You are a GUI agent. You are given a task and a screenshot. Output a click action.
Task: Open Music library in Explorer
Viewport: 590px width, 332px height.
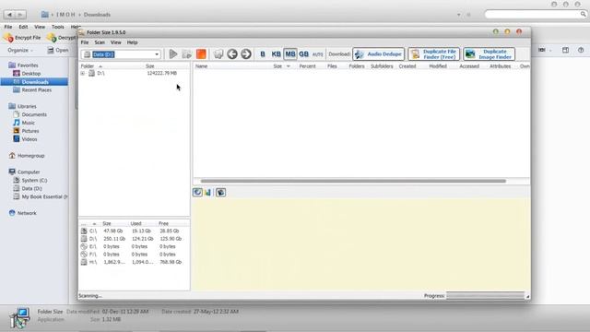click(28, 123)
